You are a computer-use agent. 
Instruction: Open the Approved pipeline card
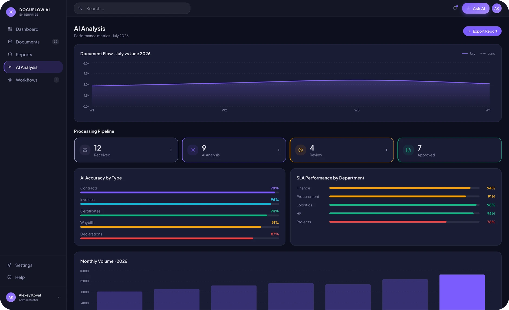[x=449, y=150]
